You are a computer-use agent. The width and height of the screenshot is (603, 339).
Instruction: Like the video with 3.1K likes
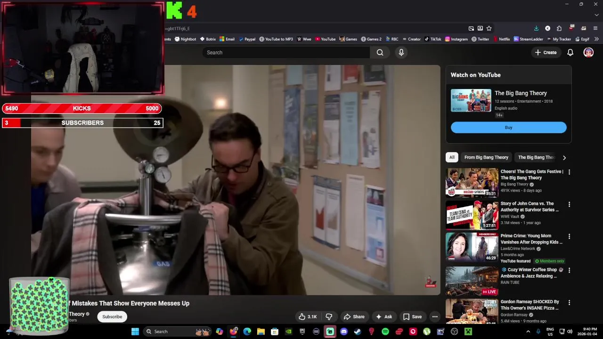click(307, 316)
